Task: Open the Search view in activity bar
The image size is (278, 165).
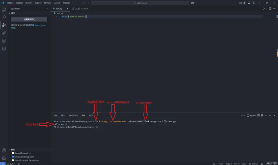Action: tap(4, 17)
